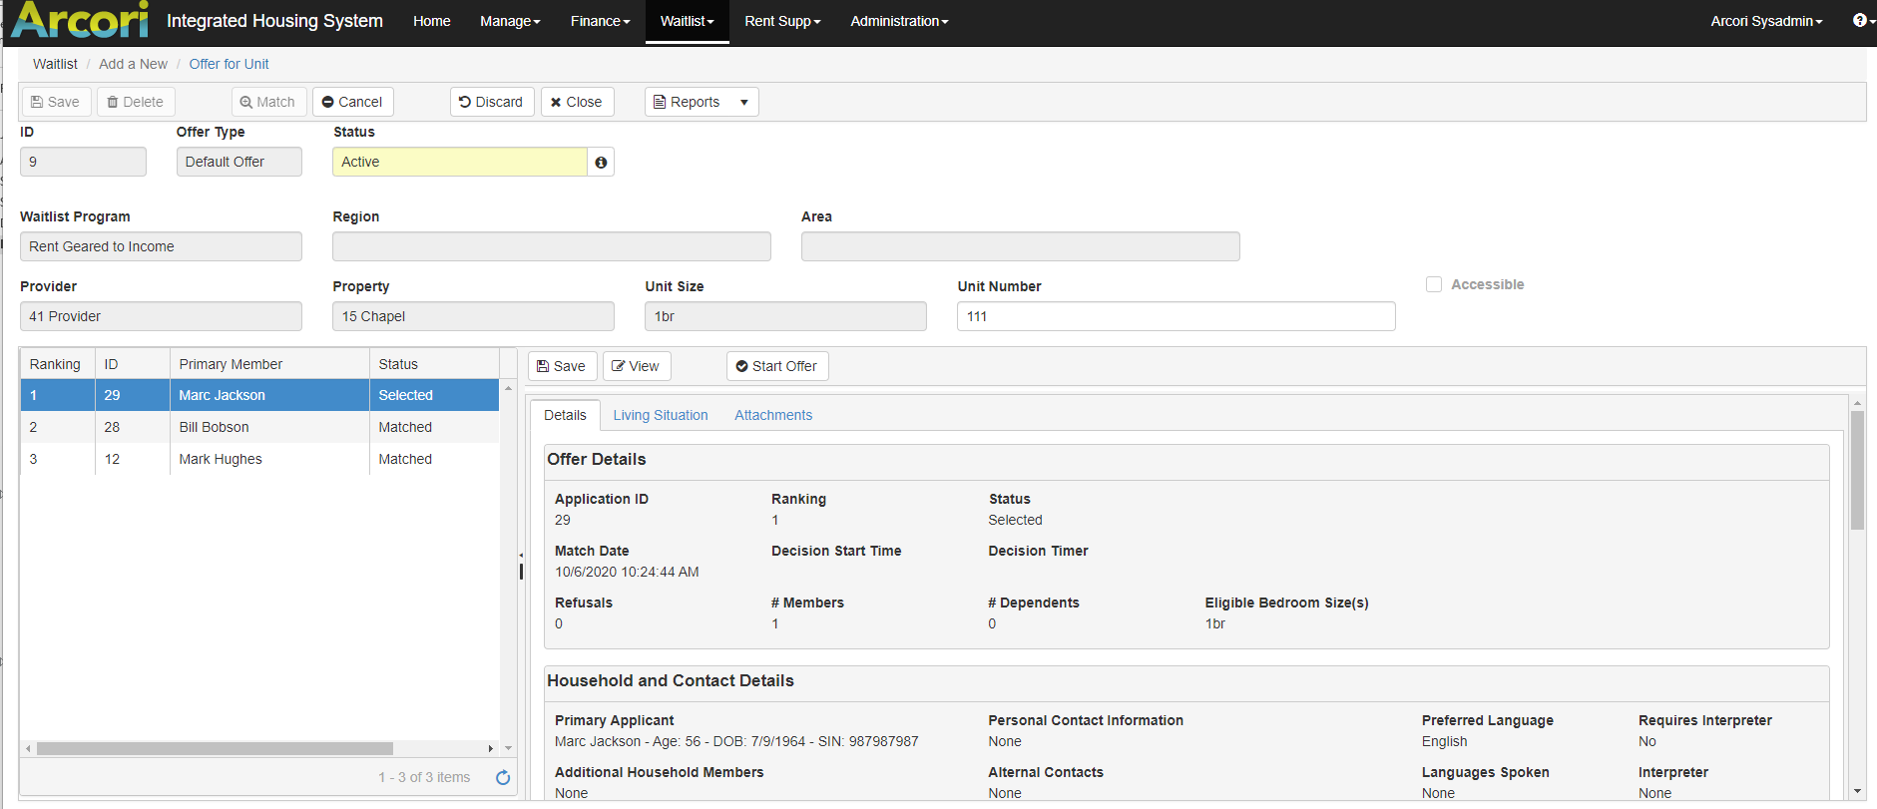
Task: View the selected applicant record
Action: tap(637, 366)
